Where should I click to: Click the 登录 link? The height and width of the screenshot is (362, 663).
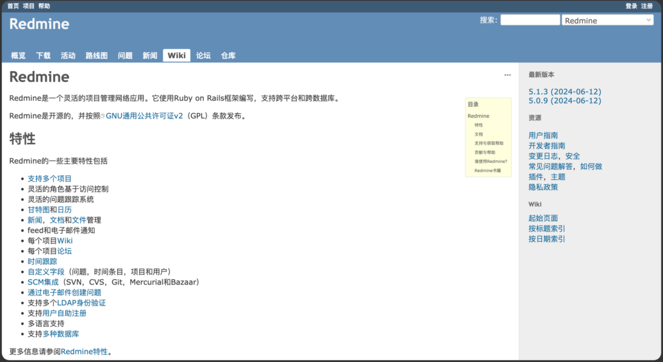631,6
